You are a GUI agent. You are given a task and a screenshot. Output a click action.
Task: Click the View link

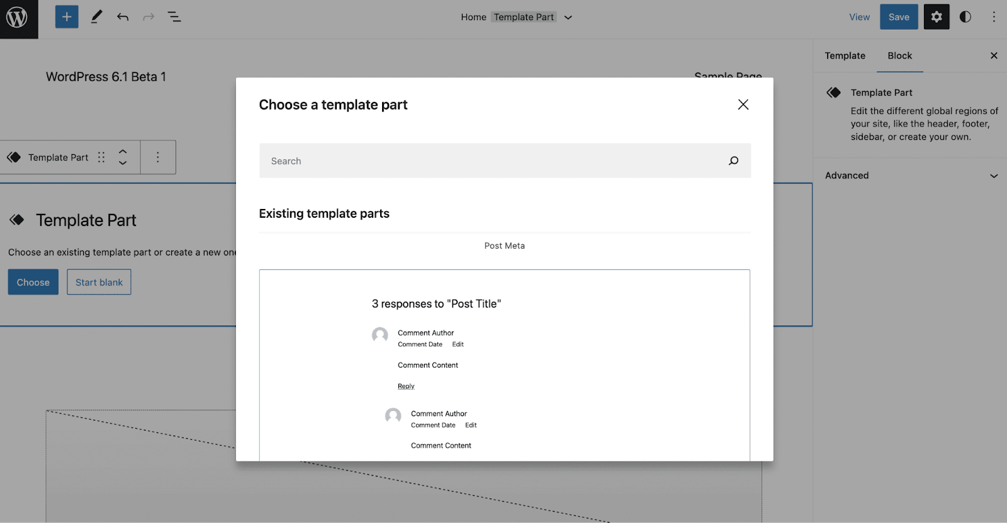[859, 17]
